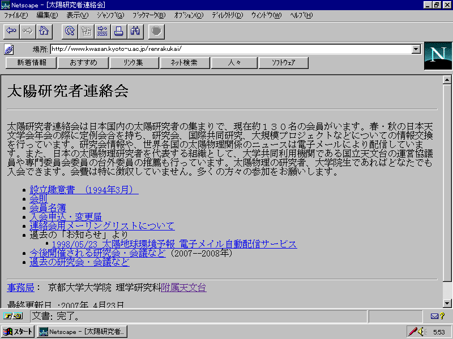453x339 pixels.
Task: Open 今後開催される研究会・会議など link
Action: point(97,253)
